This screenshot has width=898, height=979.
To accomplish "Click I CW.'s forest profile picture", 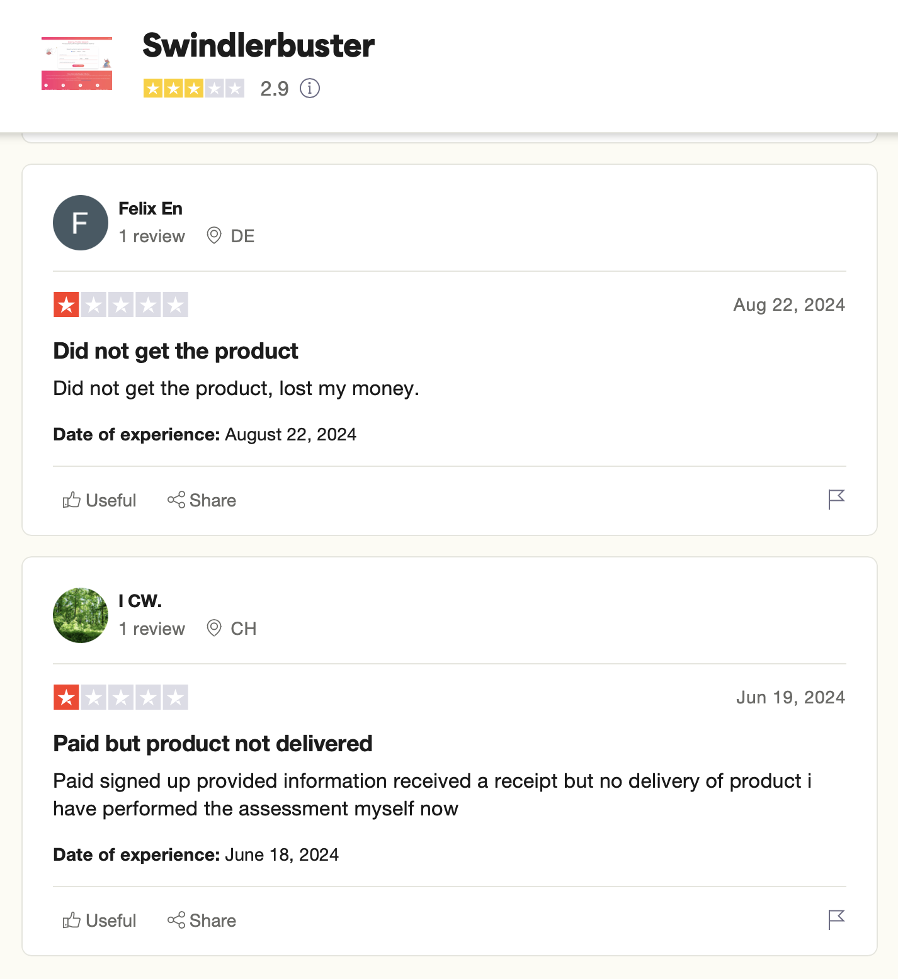I will click(80, 615).
